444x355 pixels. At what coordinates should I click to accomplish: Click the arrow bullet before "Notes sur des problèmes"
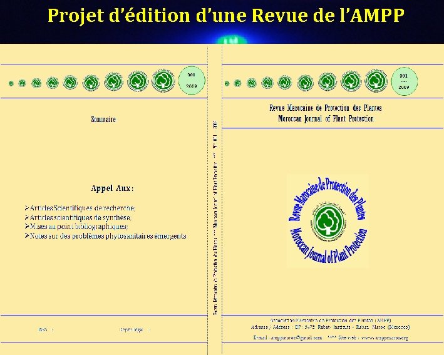[27, 236]
